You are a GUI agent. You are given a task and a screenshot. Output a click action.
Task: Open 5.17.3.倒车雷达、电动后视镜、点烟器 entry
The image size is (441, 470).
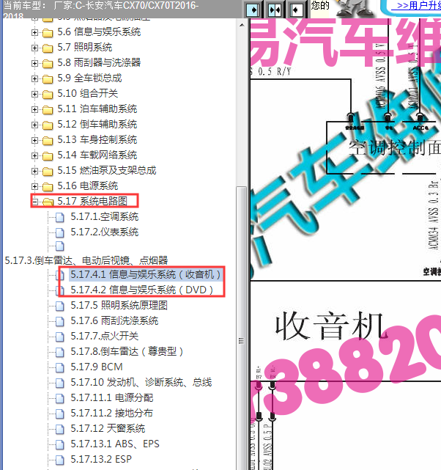(86, 260)
